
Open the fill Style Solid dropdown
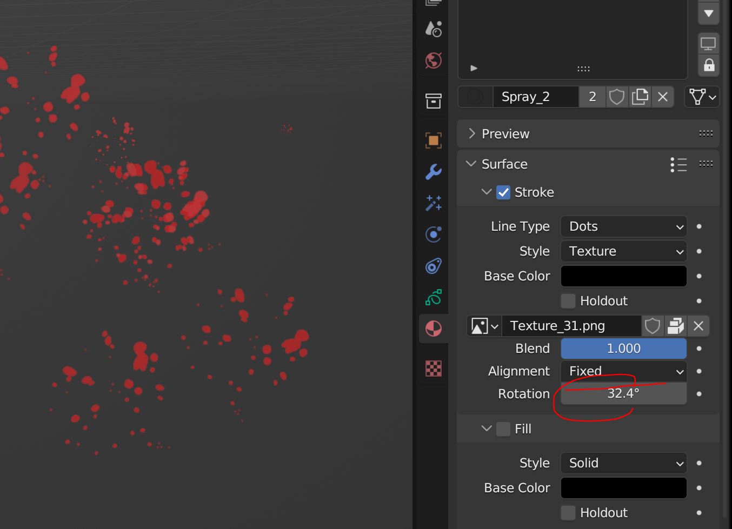click(x=624, y=463)
